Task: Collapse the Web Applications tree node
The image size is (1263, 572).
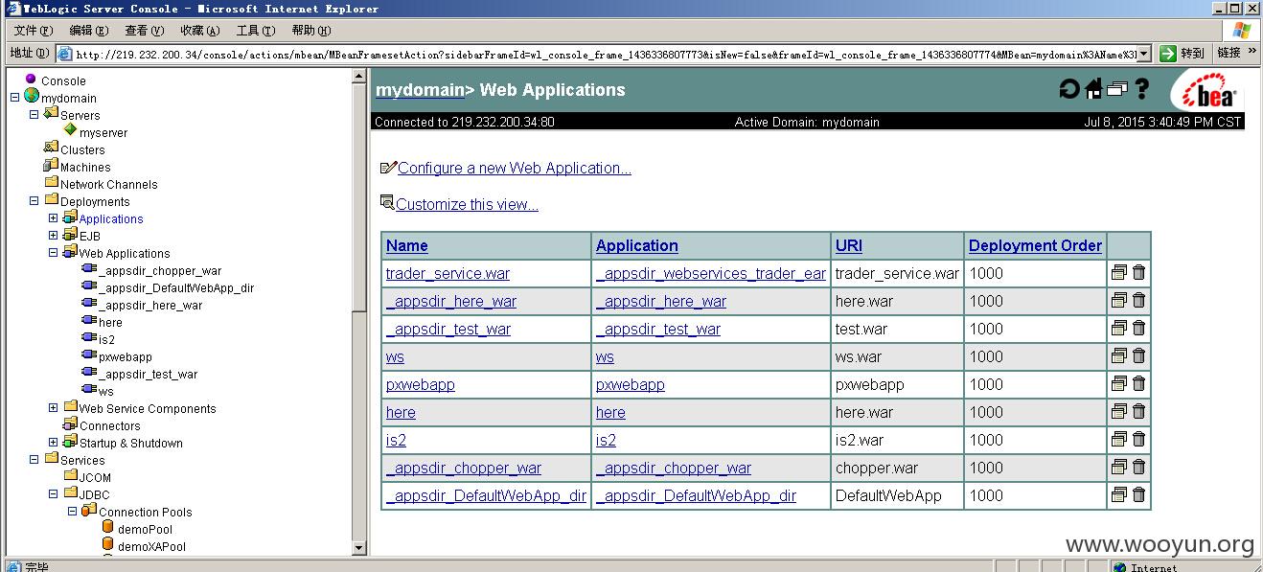Action: (x=53, y=253)
